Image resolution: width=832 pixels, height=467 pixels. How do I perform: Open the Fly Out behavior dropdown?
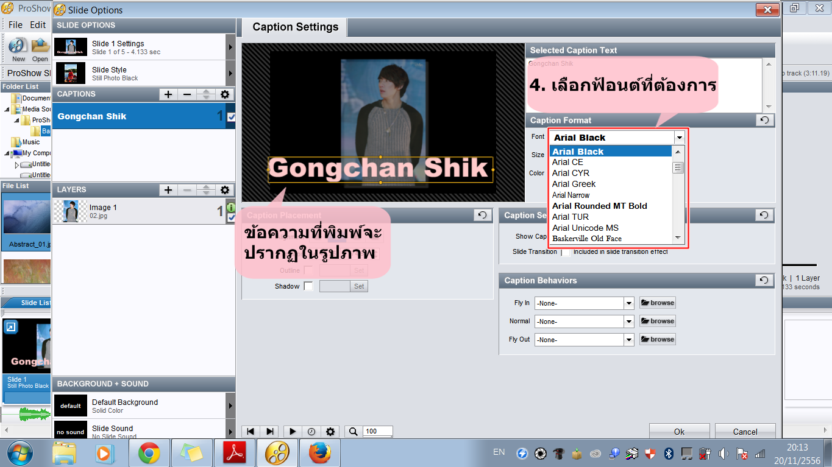tap(629, 340)
